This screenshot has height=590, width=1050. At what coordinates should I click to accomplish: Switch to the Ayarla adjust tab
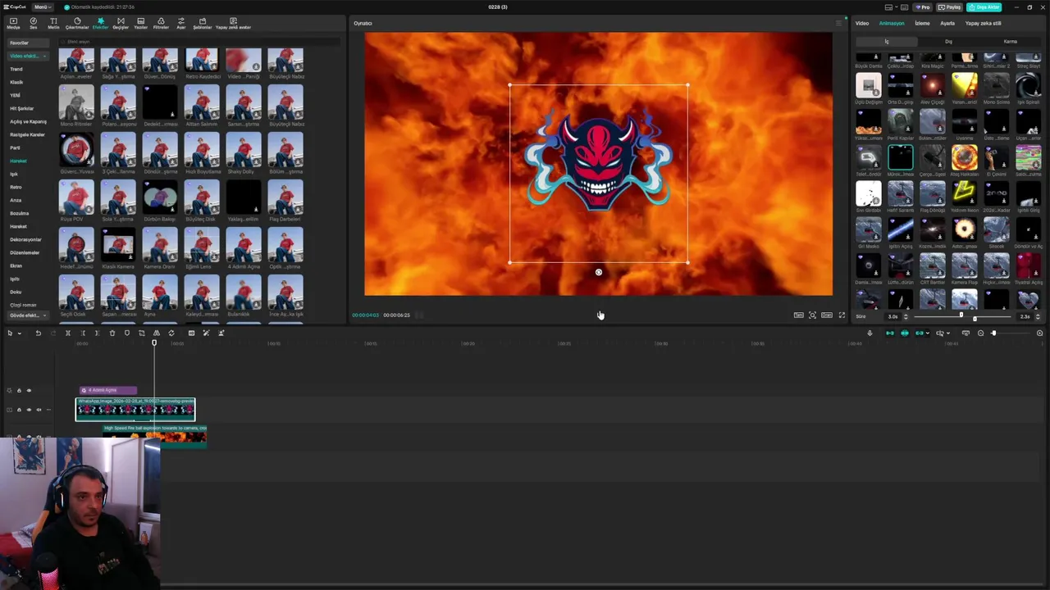click(x=947, y=23)
